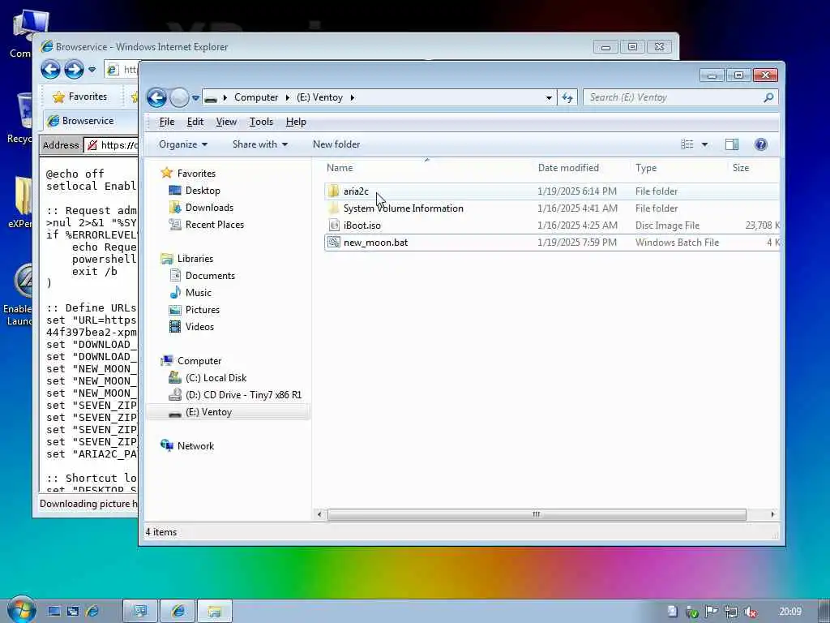The height and width of the screenshot is (623, 830).
Task: Open the Help menu
Action: point(296,122)
